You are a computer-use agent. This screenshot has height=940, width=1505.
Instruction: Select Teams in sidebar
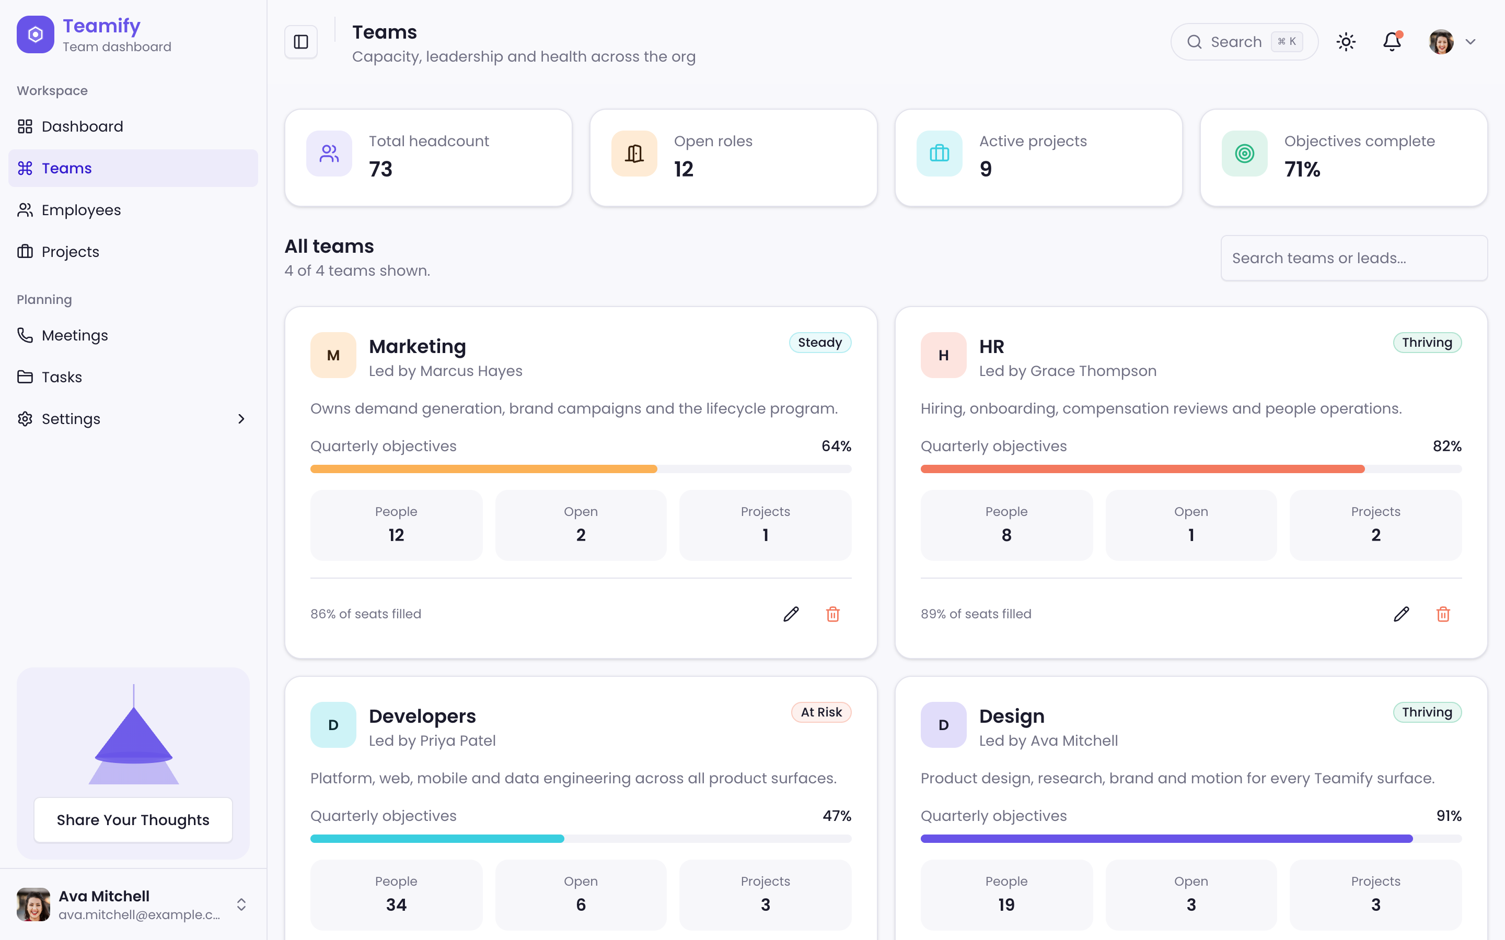pyautogui.click(x=133, y=168)
